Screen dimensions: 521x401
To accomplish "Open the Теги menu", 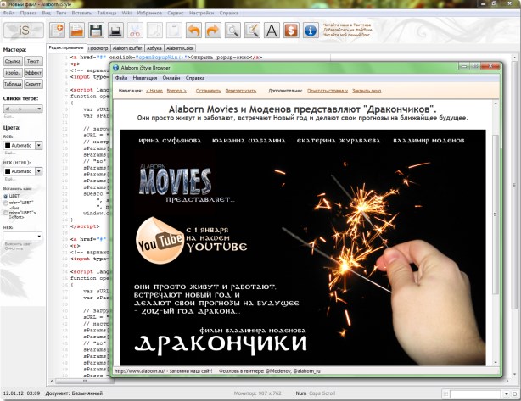I will click(x=61, y=13).
